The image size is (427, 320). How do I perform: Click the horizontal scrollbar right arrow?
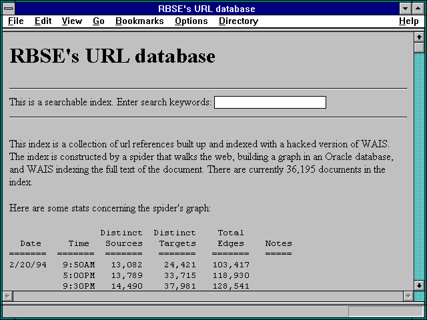408,296
